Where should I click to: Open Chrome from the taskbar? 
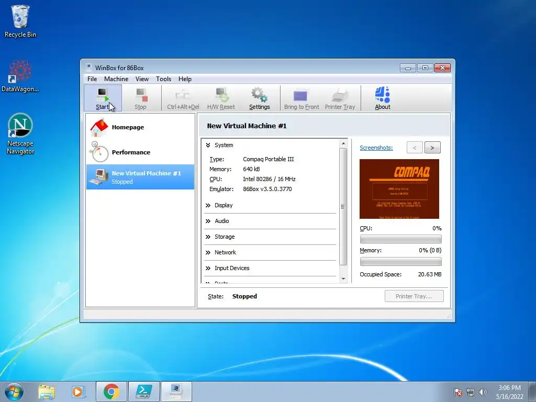point(111,392)
